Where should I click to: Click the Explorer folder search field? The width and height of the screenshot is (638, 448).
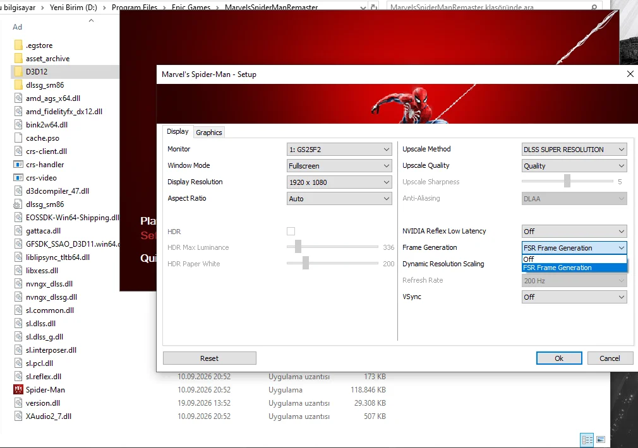[494, 7]
